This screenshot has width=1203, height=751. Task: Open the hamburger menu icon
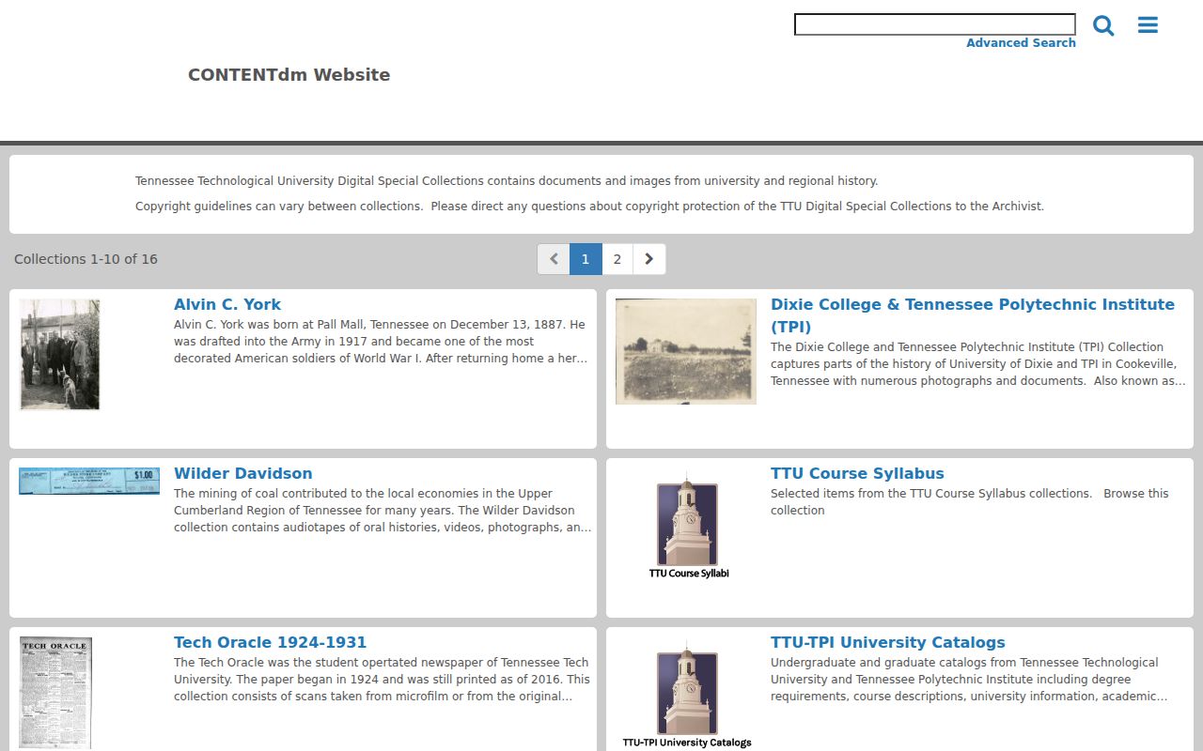[x=1148, y=25]
